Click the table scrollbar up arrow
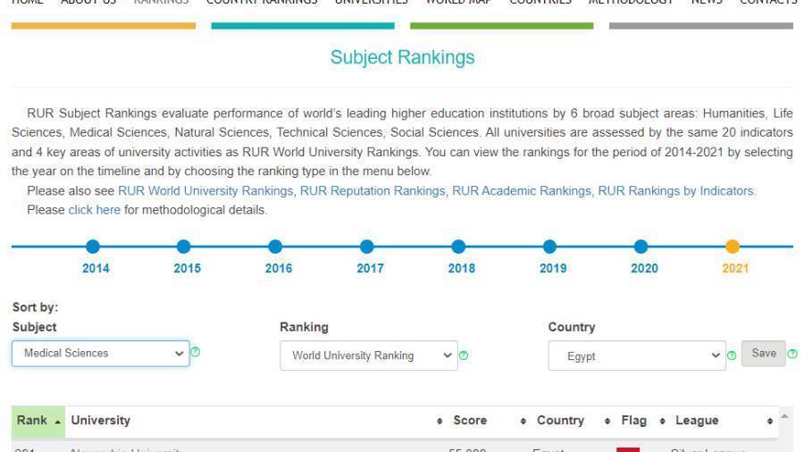 [x=784, y=416]
